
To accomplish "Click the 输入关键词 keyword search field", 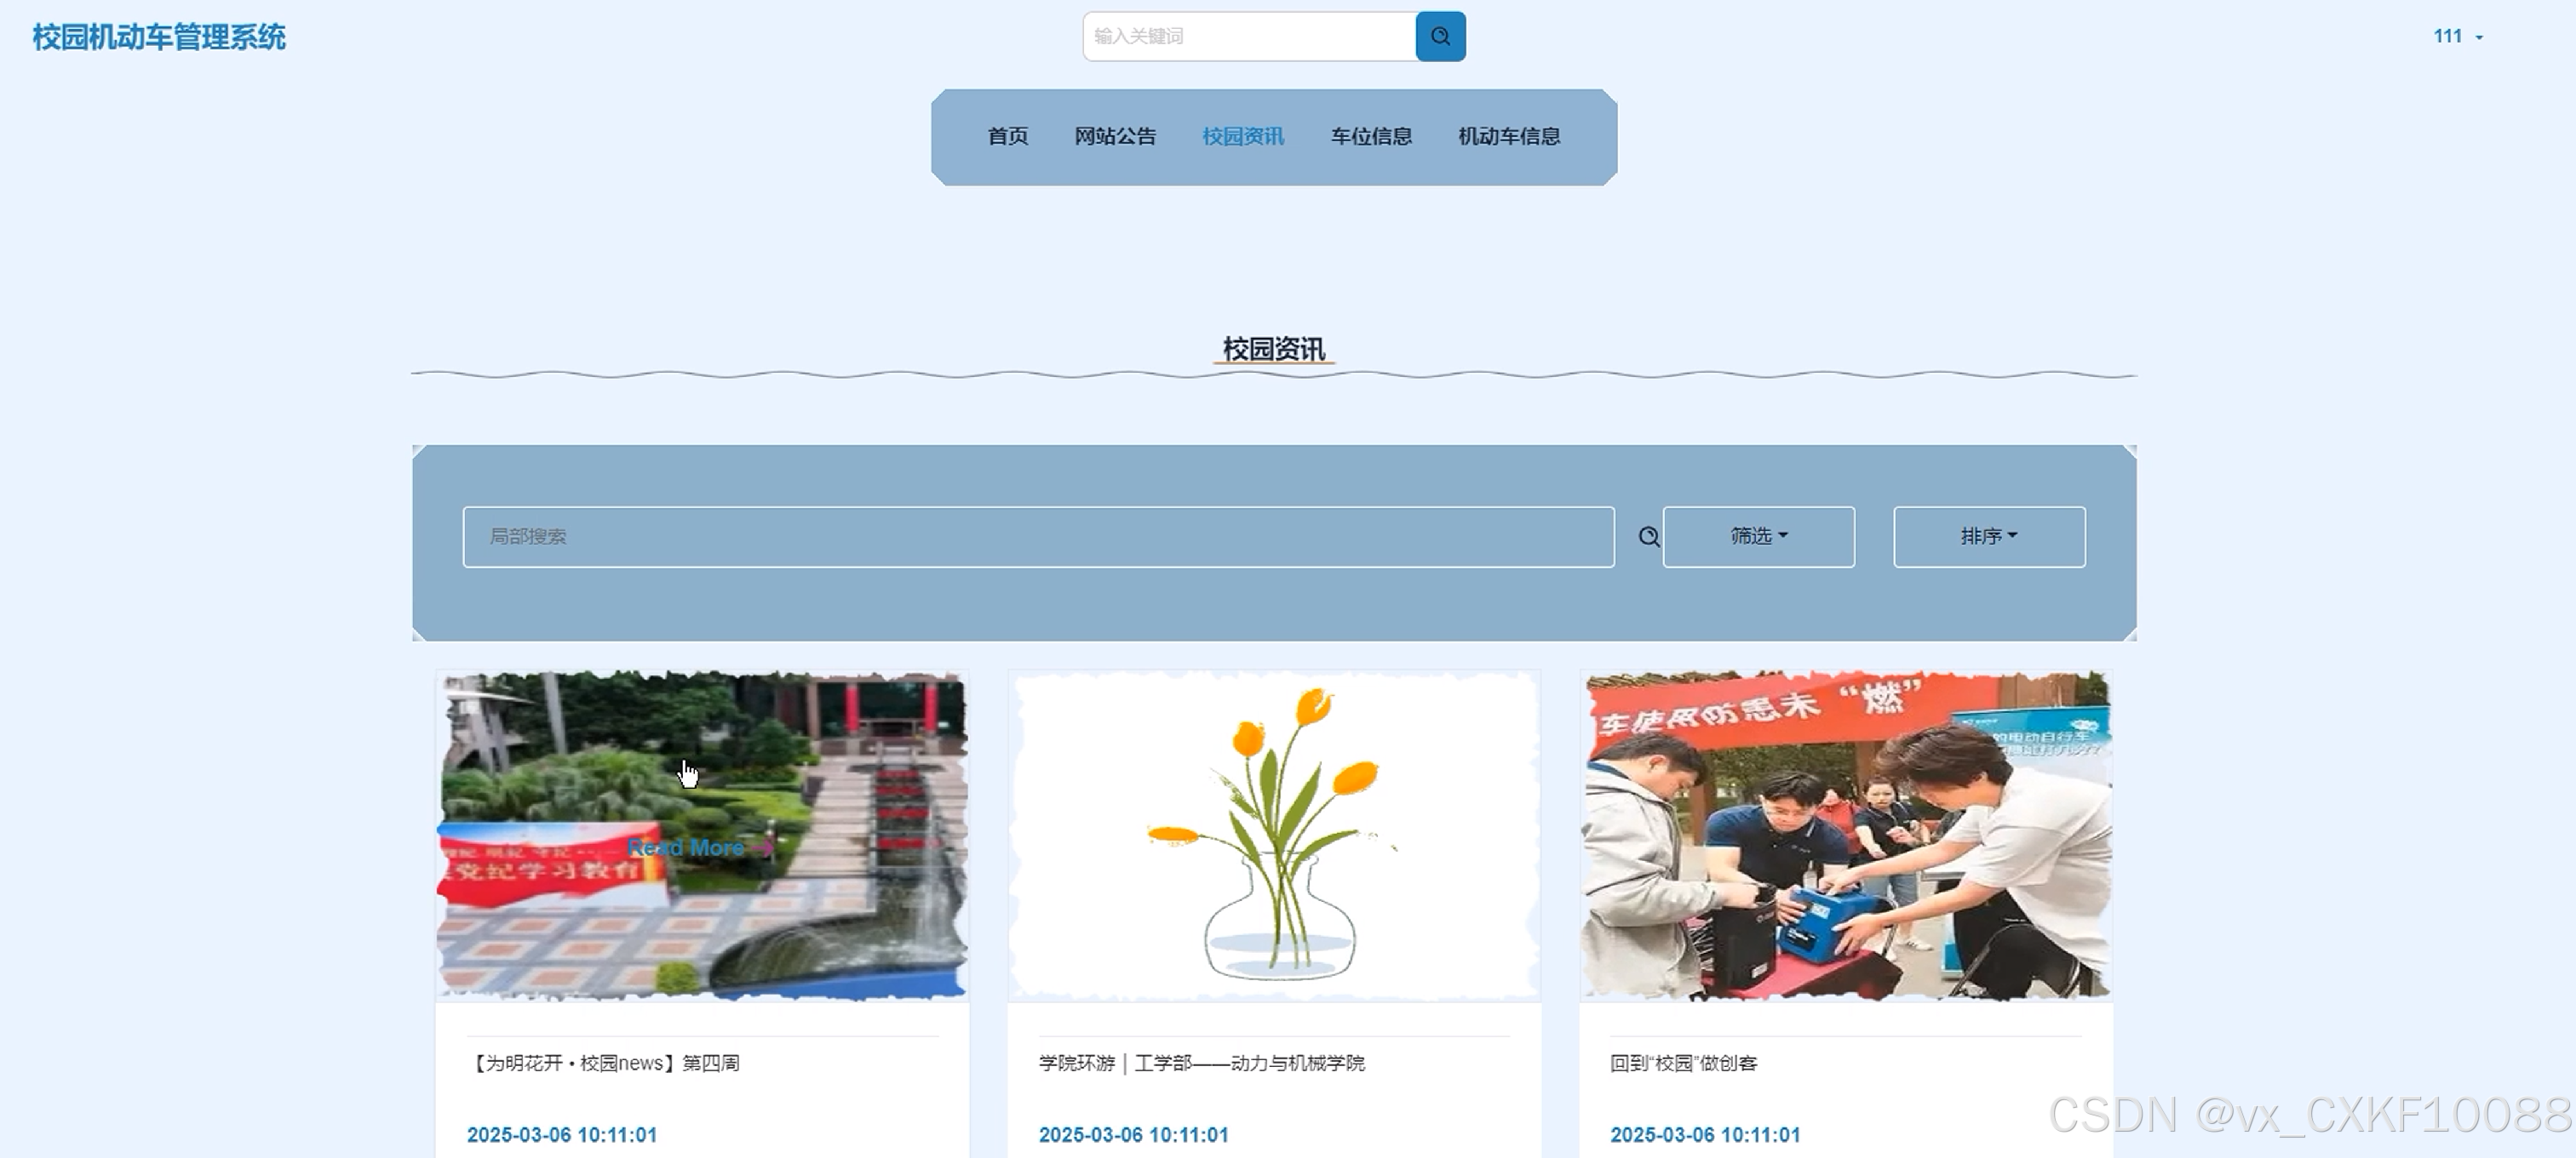I will click(1249, 37).
